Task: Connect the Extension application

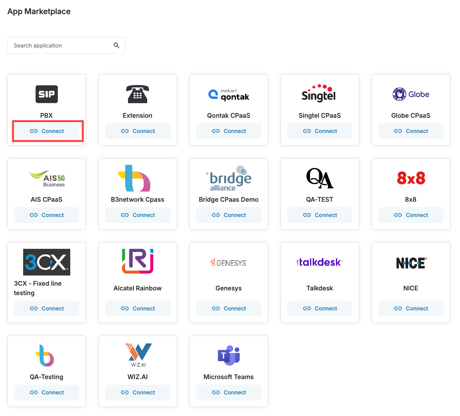Action: (138, 131)
